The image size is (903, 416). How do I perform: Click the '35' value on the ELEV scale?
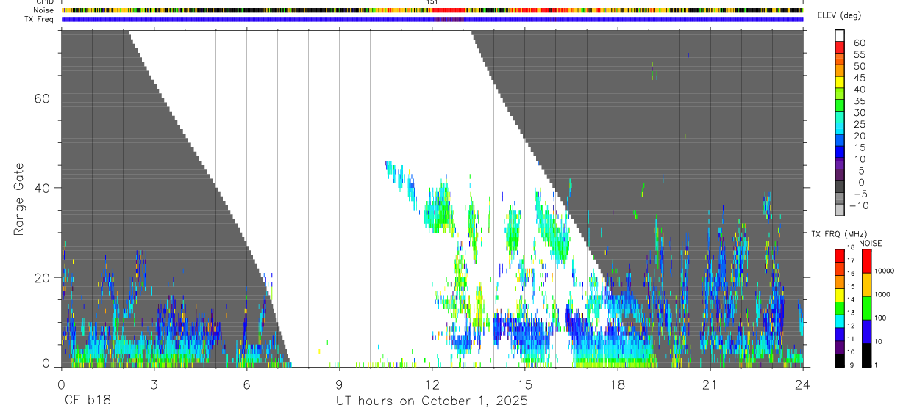coord(860,101)
